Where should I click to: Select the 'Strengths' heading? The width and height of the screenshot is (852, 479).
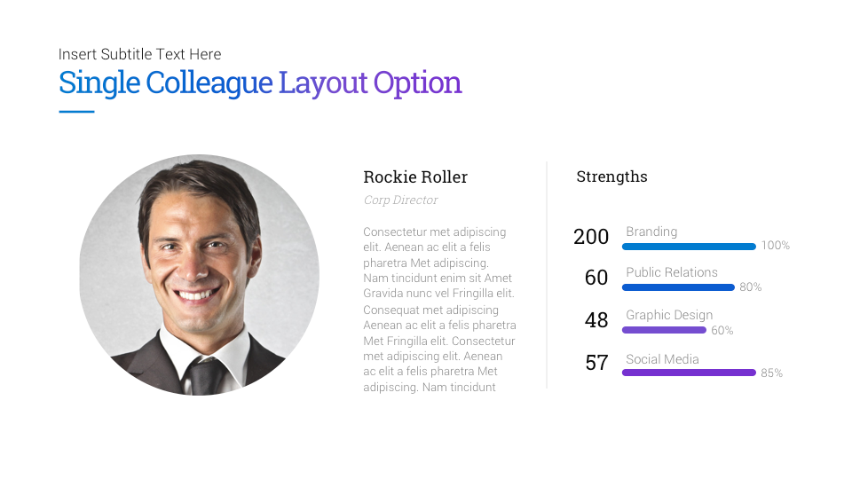(611, 177)
